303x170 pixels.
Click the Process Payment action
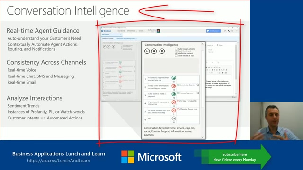click(185, 93)
